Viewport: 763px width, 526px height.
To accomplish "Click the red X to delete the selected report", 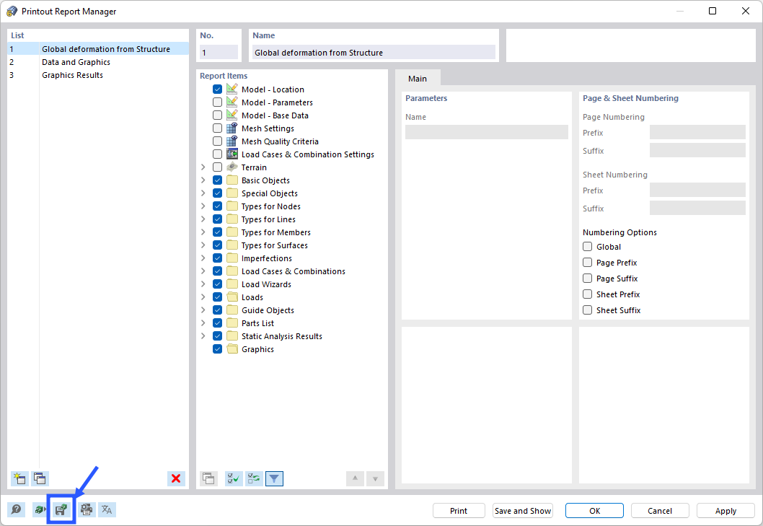I will click(176, 478).
